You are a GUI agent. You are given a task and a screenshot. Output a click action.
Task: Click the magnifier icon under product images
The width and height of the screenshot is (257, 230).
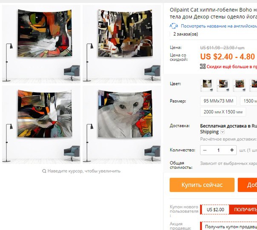coord(44,171)
